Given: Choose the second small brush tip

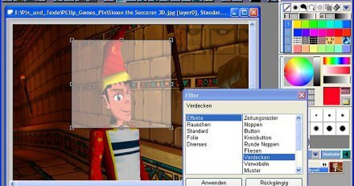Looking at the screenshot, I should pos(330,115).
